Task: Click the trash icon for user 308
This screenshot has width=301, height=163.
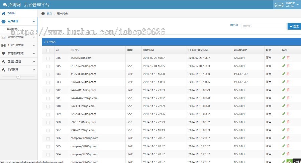Action: point(288,122)
